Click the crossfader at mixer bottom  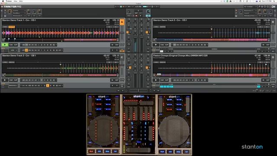138,91
